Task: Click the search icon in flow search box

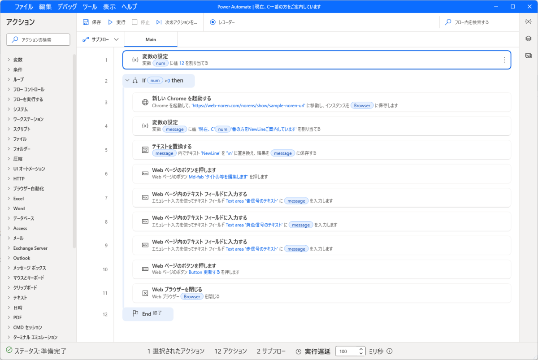Action: point(448,22)
